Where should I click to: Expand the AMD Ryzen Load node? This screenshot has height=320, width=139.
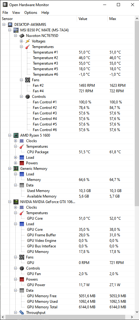click(15, 158)
